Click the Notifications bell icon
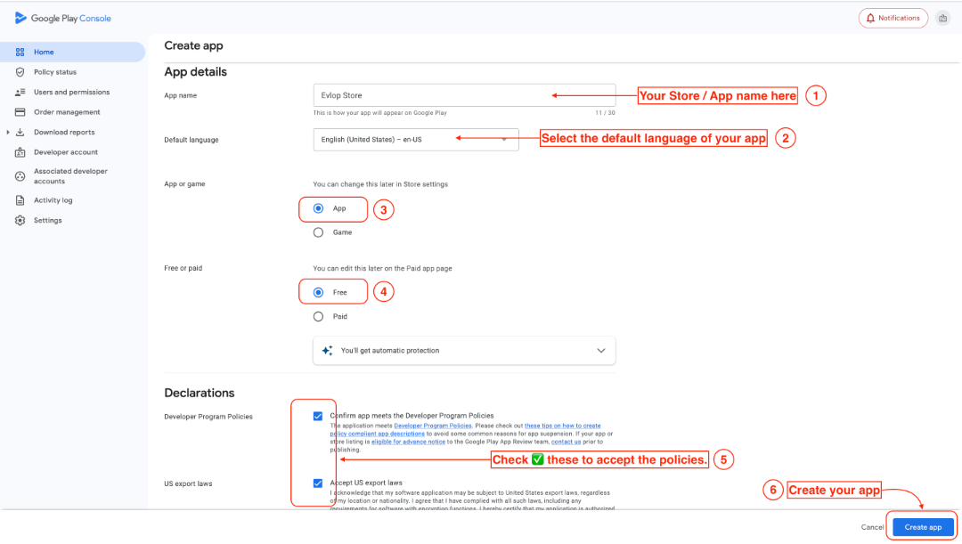962x544 pixels. [x=870, y=19]
